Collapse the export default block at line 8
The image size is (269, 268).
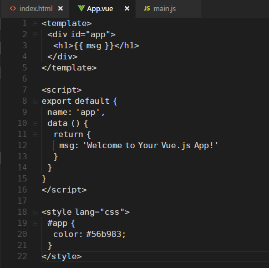35,101
